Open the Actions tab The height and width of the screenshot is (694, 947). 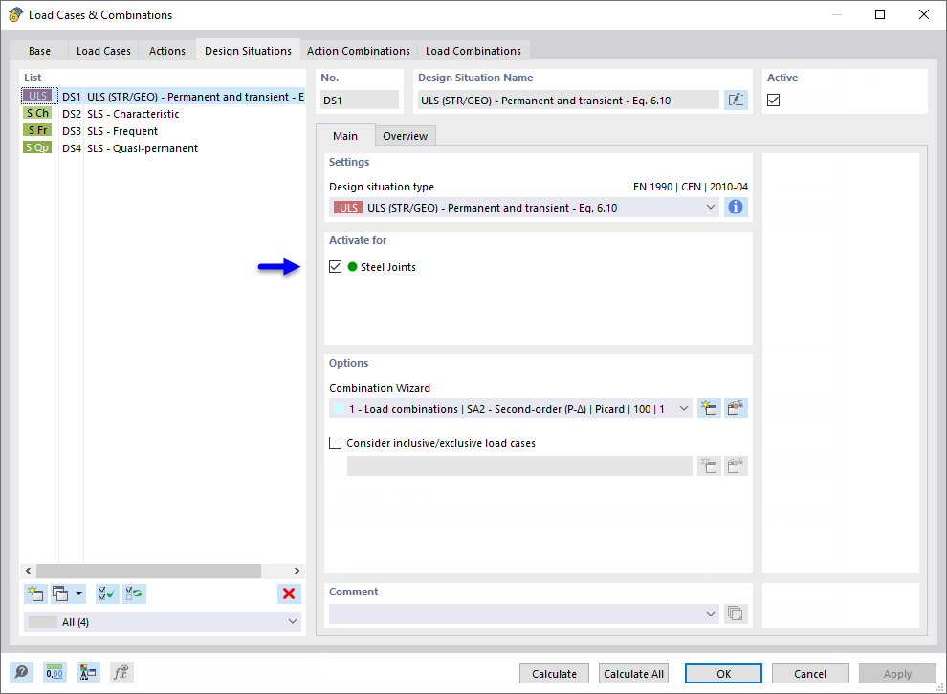167,51
